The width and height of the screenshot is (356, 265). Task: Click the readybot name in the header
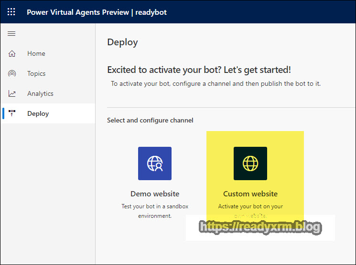(151, 12)
